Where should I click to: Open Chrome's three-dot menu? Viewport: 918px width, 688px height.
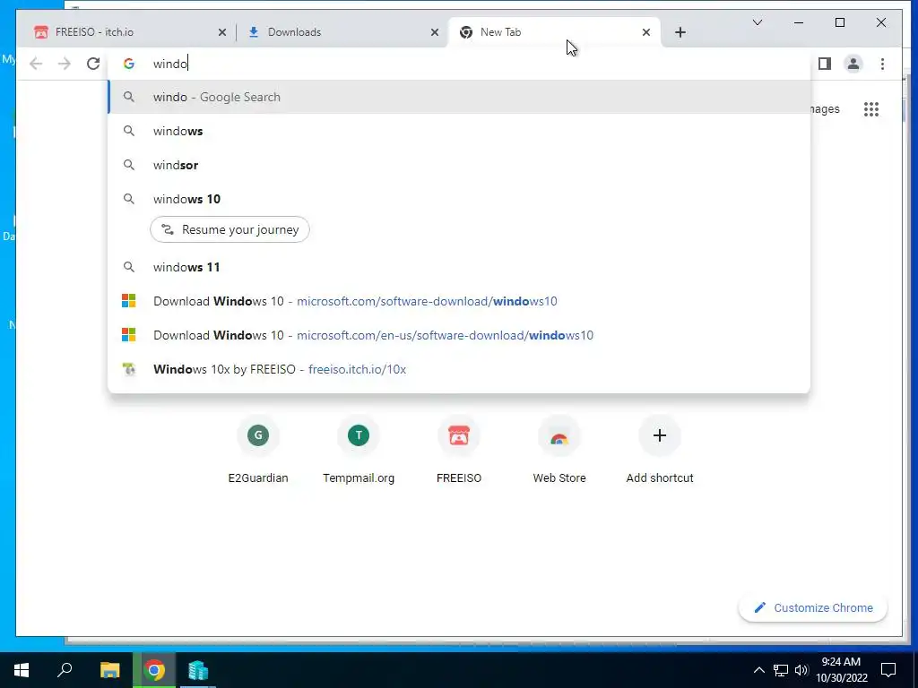click(882, 64)
